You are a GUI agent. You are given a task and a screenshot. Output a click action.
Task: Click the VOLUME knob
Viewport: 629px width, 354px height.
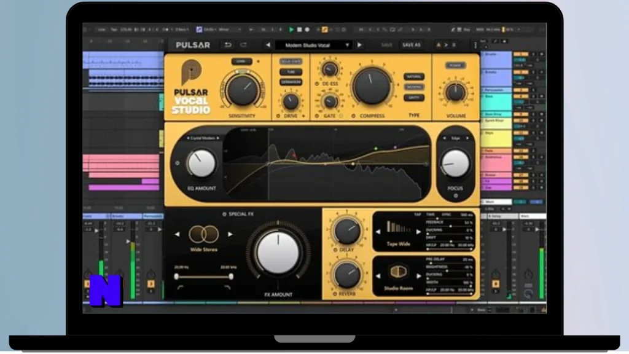[x=455, y=92]
